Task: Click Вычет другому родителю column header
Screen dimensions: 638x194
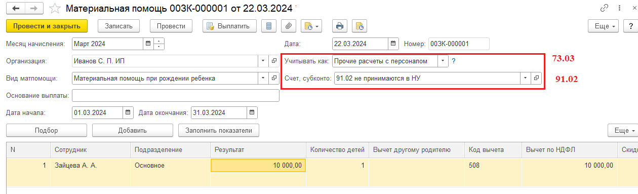Action: pyautogui.click(x=417, y=150)
